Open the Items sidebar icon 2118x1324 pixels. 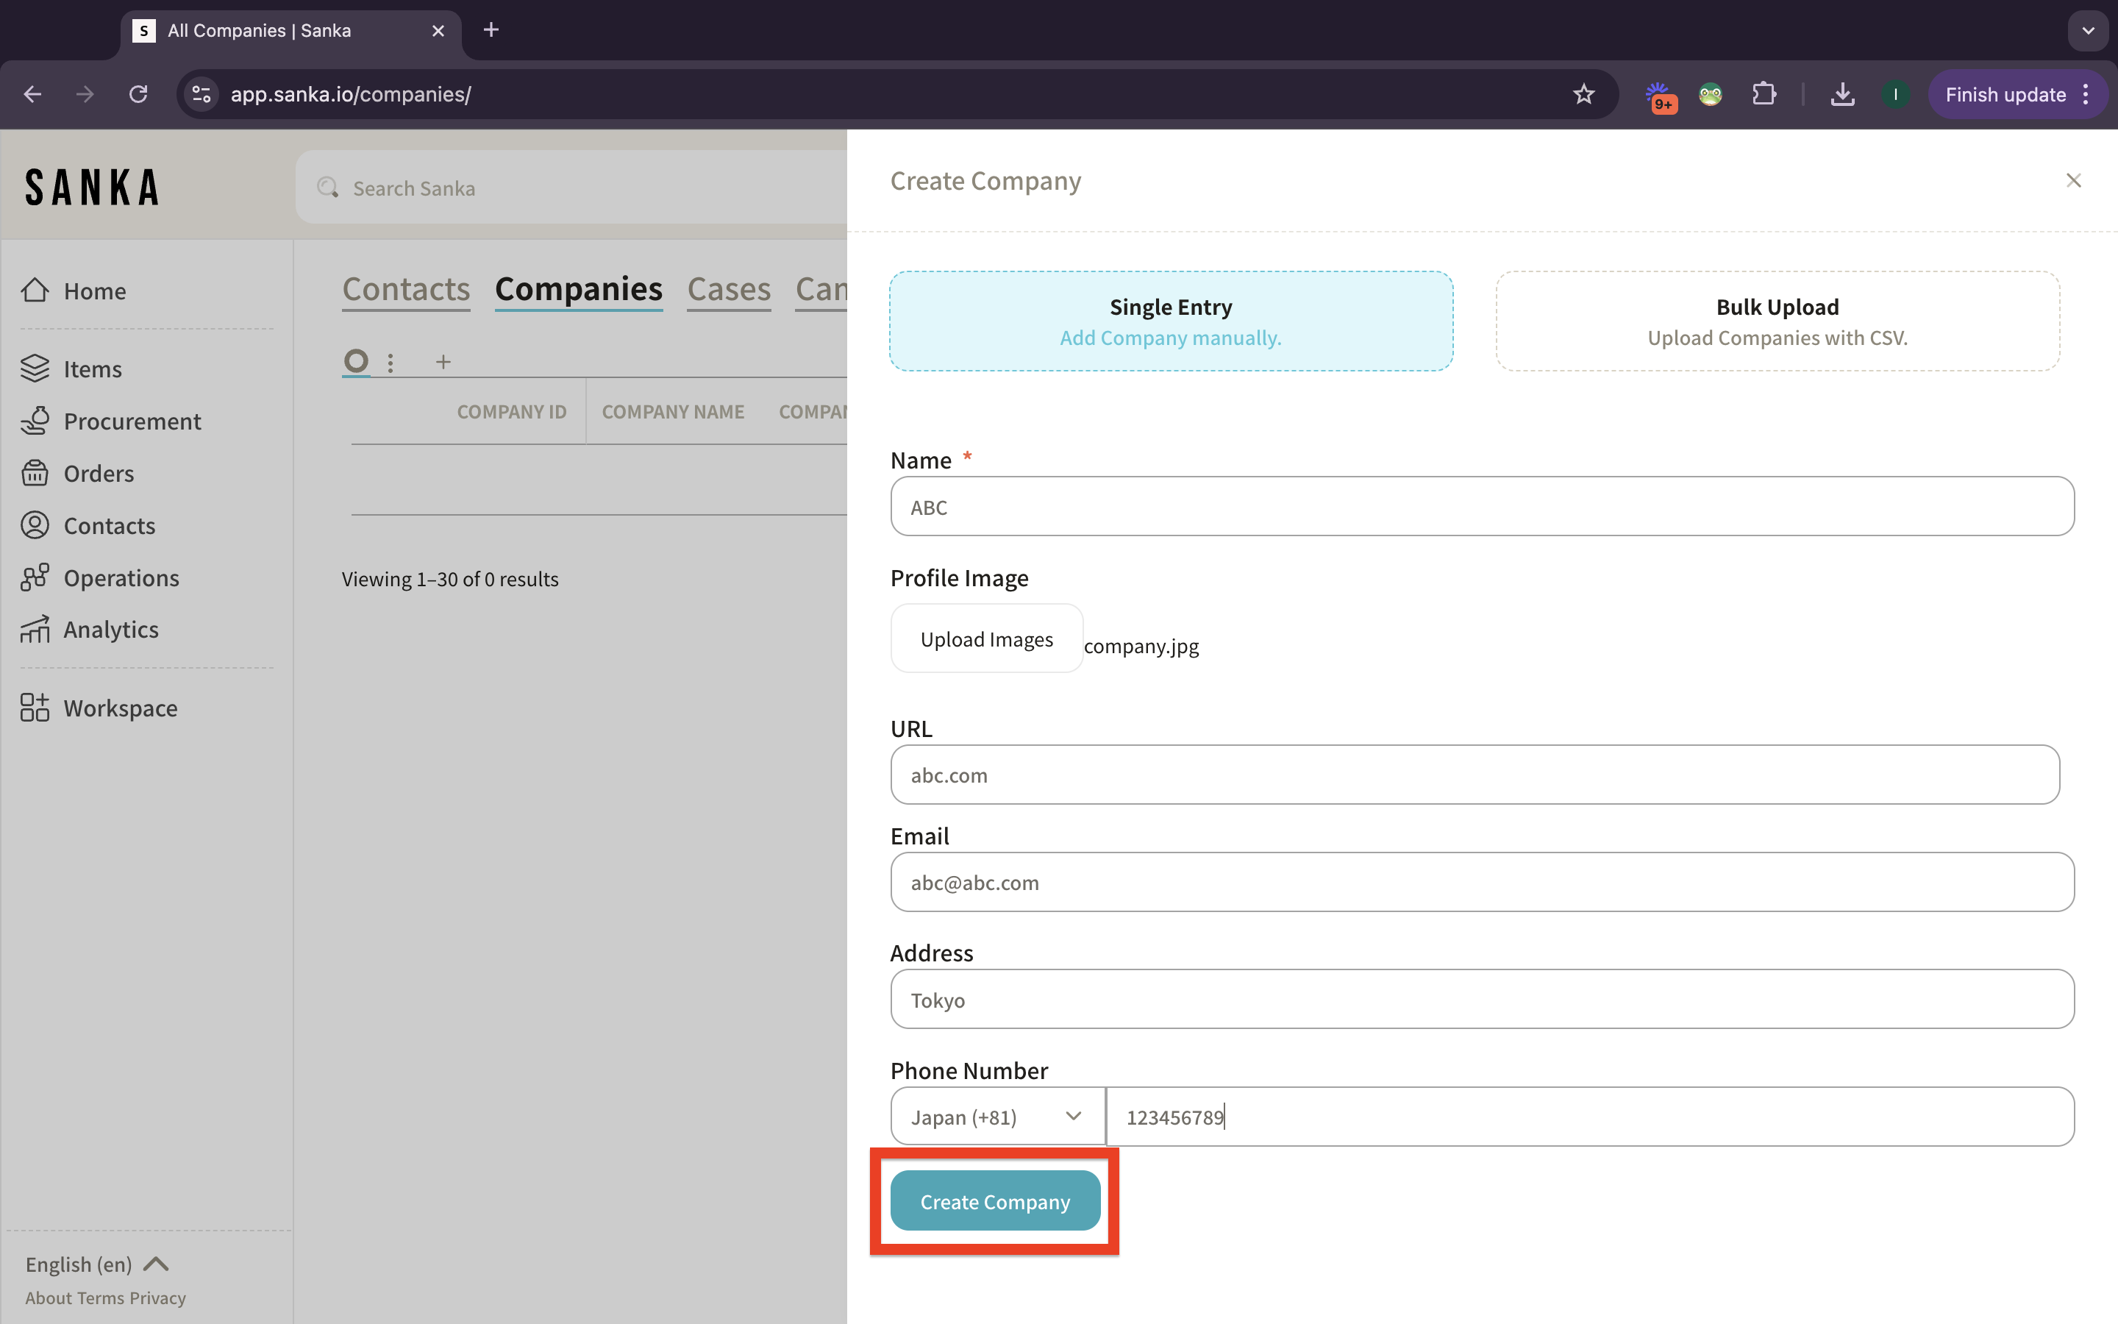point(35,369)
